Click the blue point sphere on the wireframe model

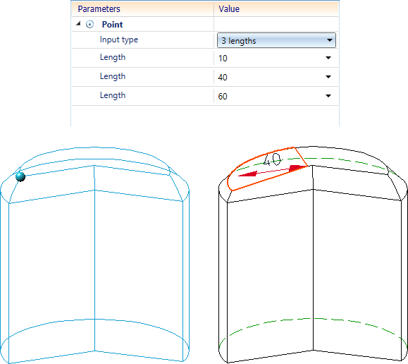(x=20, y=176)
